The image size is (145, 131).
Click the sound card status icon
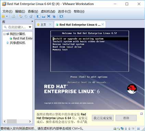pos(129,129)
